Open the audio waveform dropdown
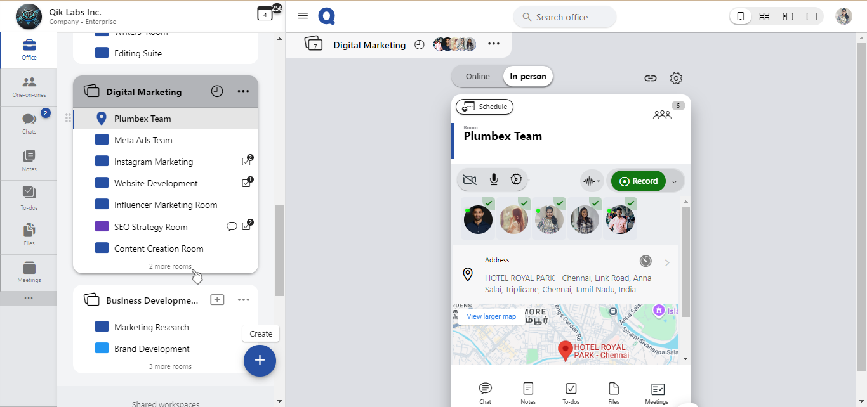This screenshot has height=407, width=867. (591, 181)
